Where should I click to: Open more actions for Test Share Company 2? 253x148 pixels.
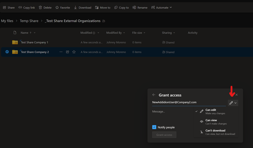click(61, 52)
